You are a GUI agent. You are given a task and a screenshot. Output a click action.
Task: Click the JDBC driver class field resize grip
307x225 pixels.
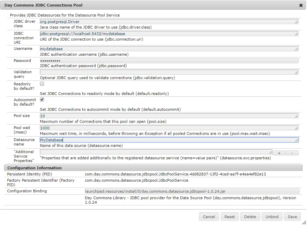pyautogui.click(x=296, y=22)
